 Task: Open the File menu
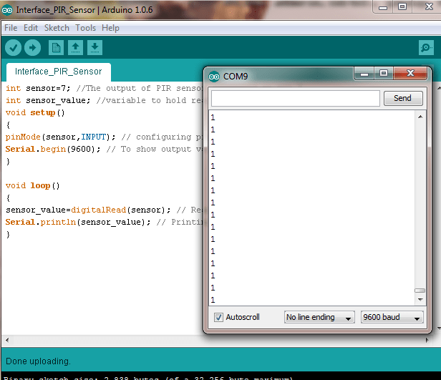(11, 28)
